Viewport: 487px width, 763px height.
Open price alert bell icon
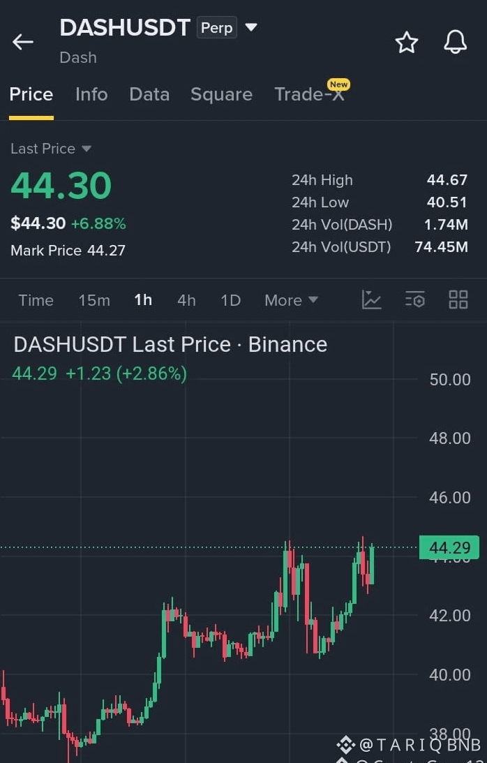click(456, 42)
